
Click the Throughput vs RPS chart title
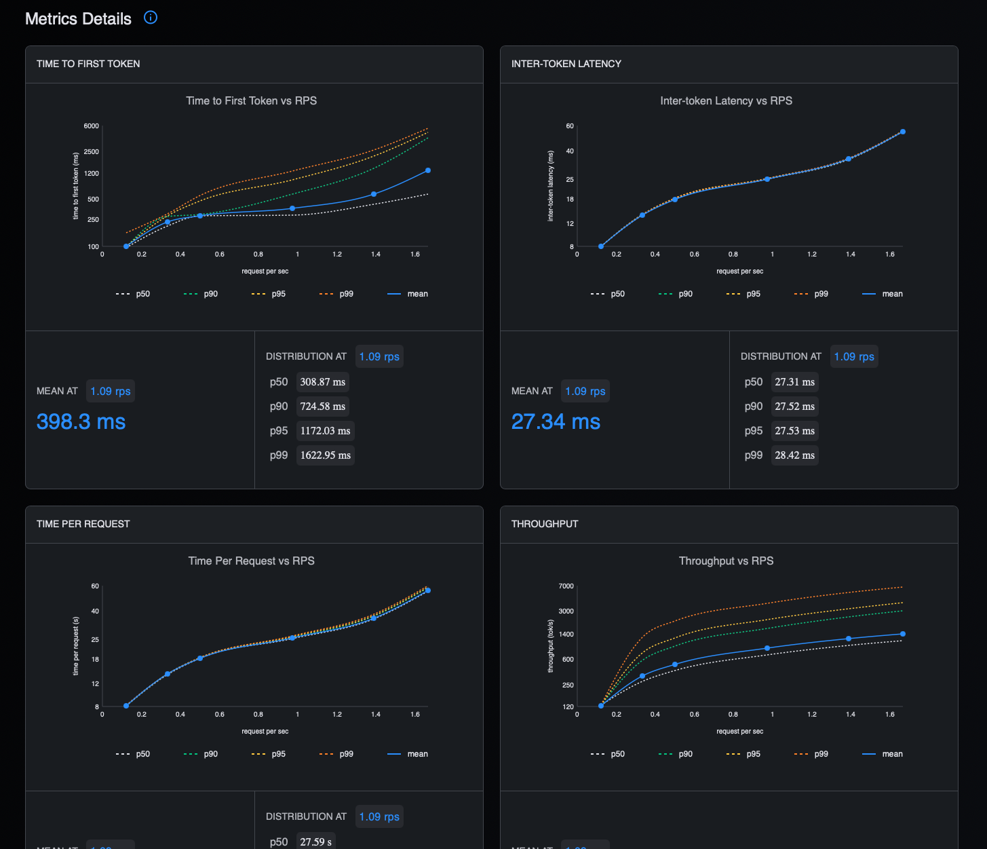pos(727,561)
